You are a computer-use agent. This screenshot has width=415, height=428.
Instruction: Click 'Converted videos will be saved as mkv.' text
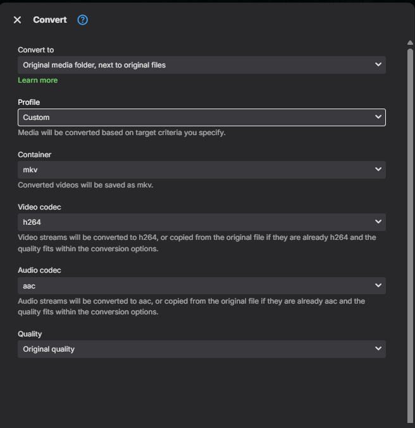85,185
